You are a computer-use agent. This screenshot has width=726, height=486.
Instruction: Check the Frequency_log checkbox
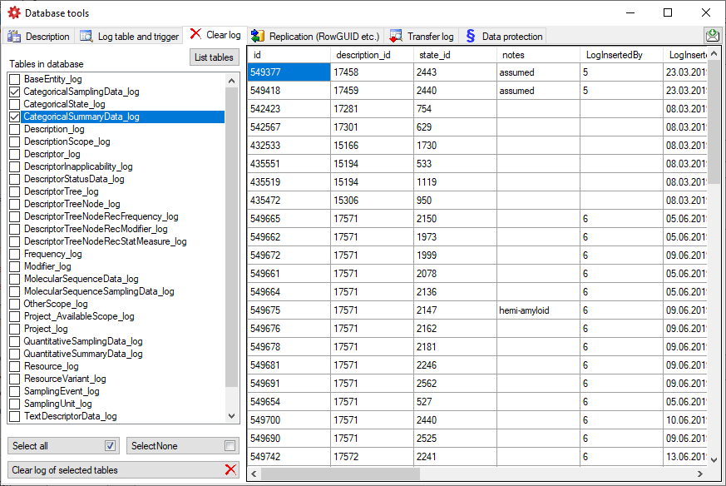pos(15,254)
